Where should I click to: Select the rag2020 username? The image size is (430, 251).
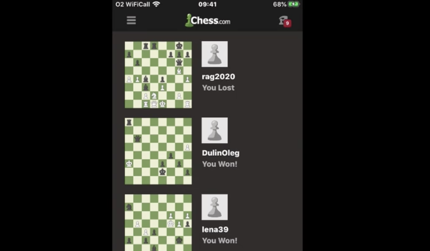pyautogui.click(x=218, y=77)
